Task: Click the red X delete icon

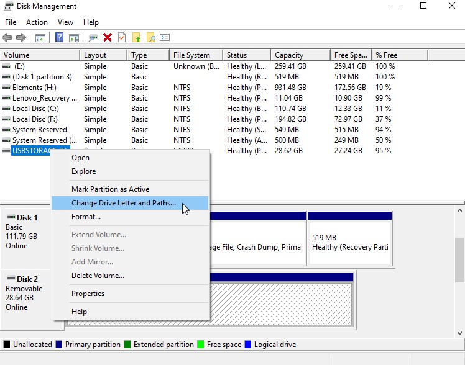Action: 108,37
